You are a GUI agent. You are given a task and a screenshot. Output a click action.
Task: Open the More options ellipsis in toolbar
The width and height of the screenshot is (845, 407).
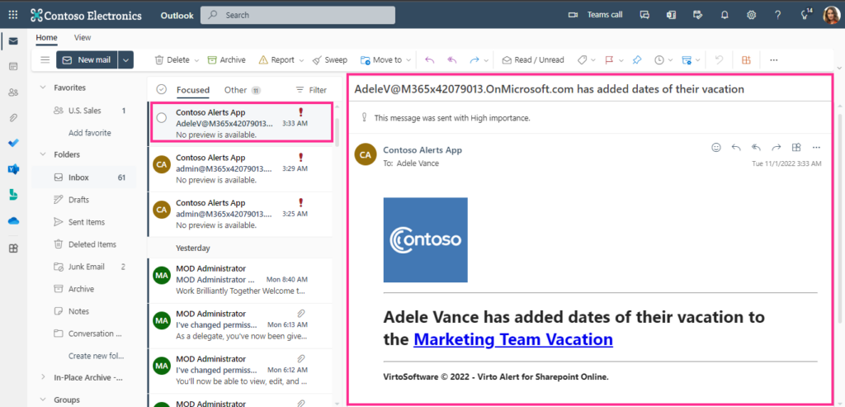pyautogui.click(x=774, y=59)
